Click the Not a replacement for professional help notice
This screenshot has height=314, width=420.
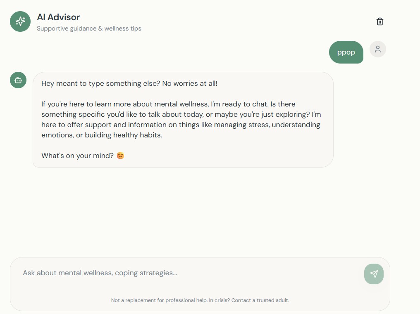pos(159,300)
